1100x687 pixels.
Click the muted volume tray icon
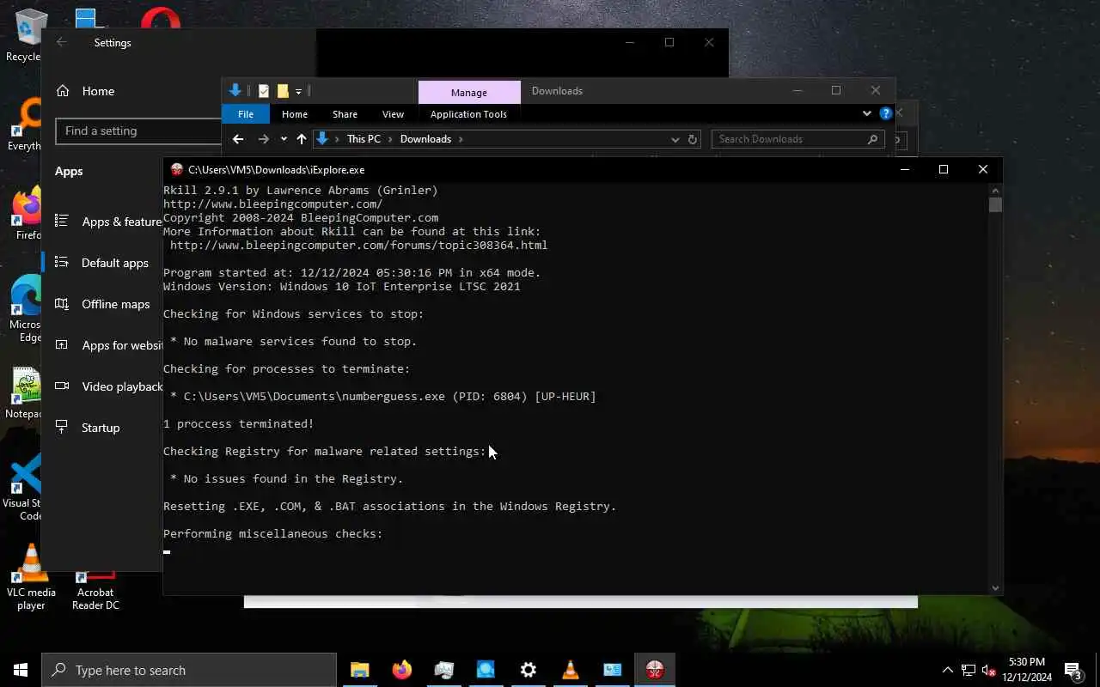click(x=989, y=670)
